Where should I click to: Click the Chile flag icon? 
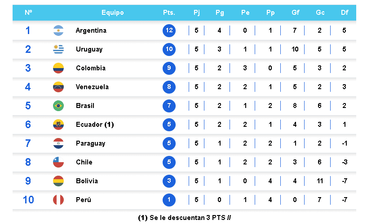tap(58, 162)
